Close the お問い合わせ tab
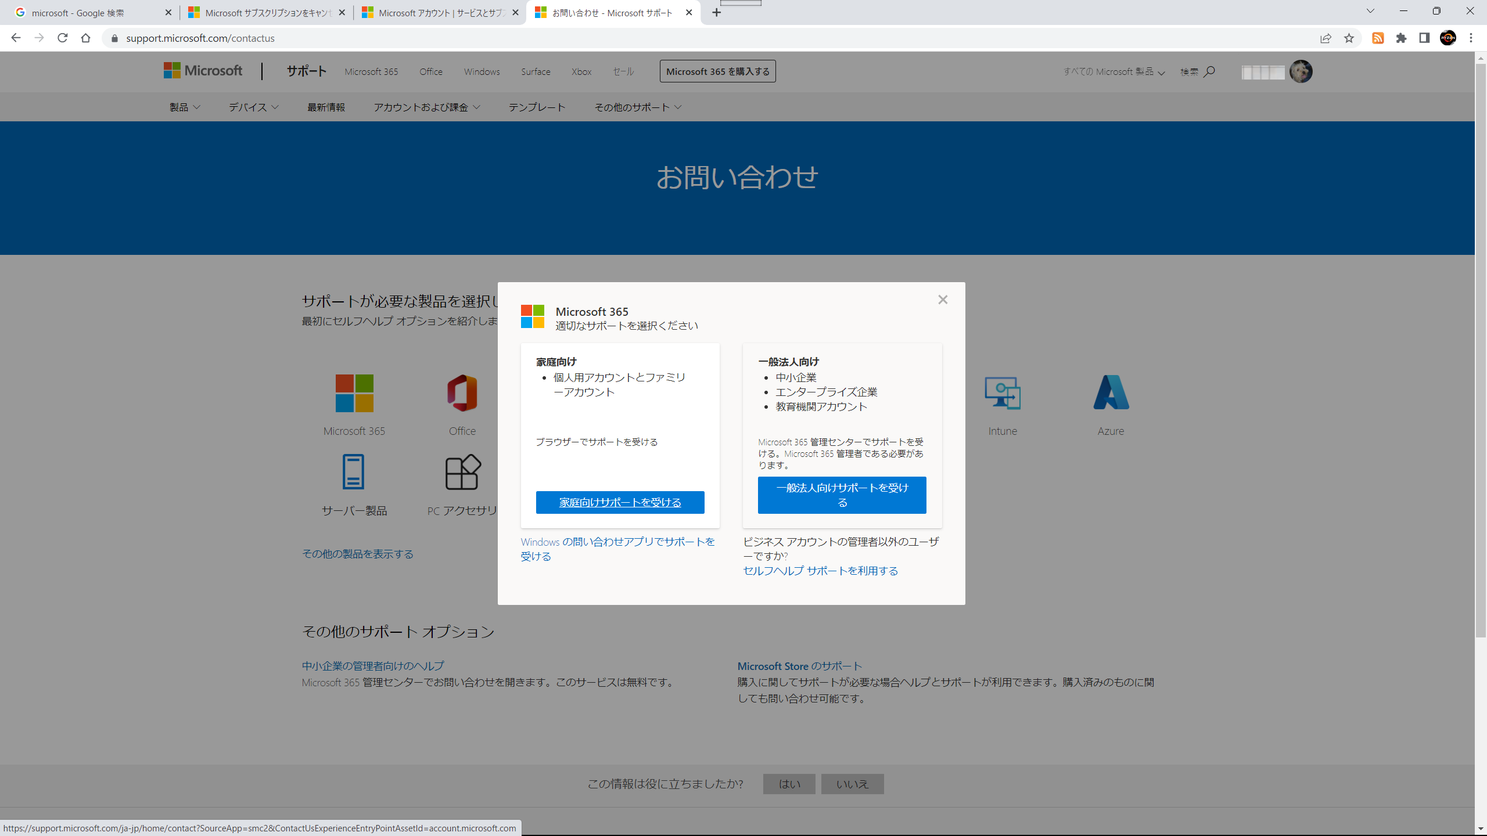Screen dimensions: 1487x836 coord(689,12)
